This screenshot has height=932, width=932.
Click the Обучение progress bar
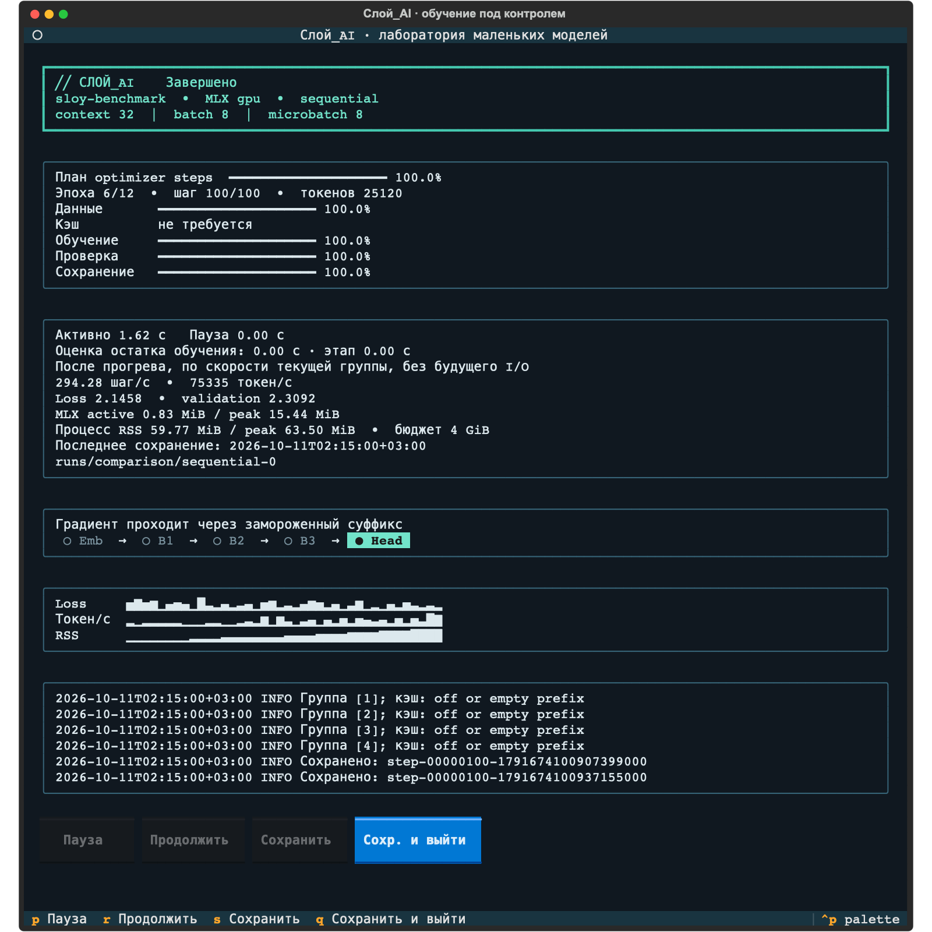pyautogui.click(x=236, y=241)
